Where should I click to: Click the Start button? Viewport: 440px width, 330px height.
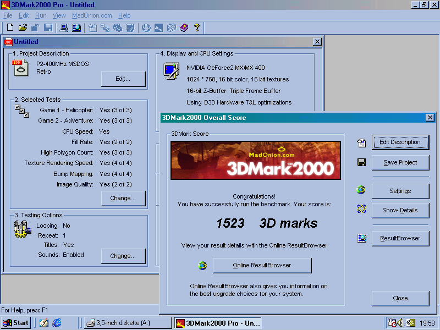tap(16, 323)
